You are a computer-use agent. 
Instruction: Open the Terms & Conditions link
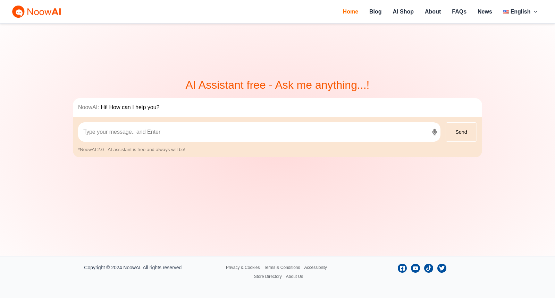coord(282,268)
